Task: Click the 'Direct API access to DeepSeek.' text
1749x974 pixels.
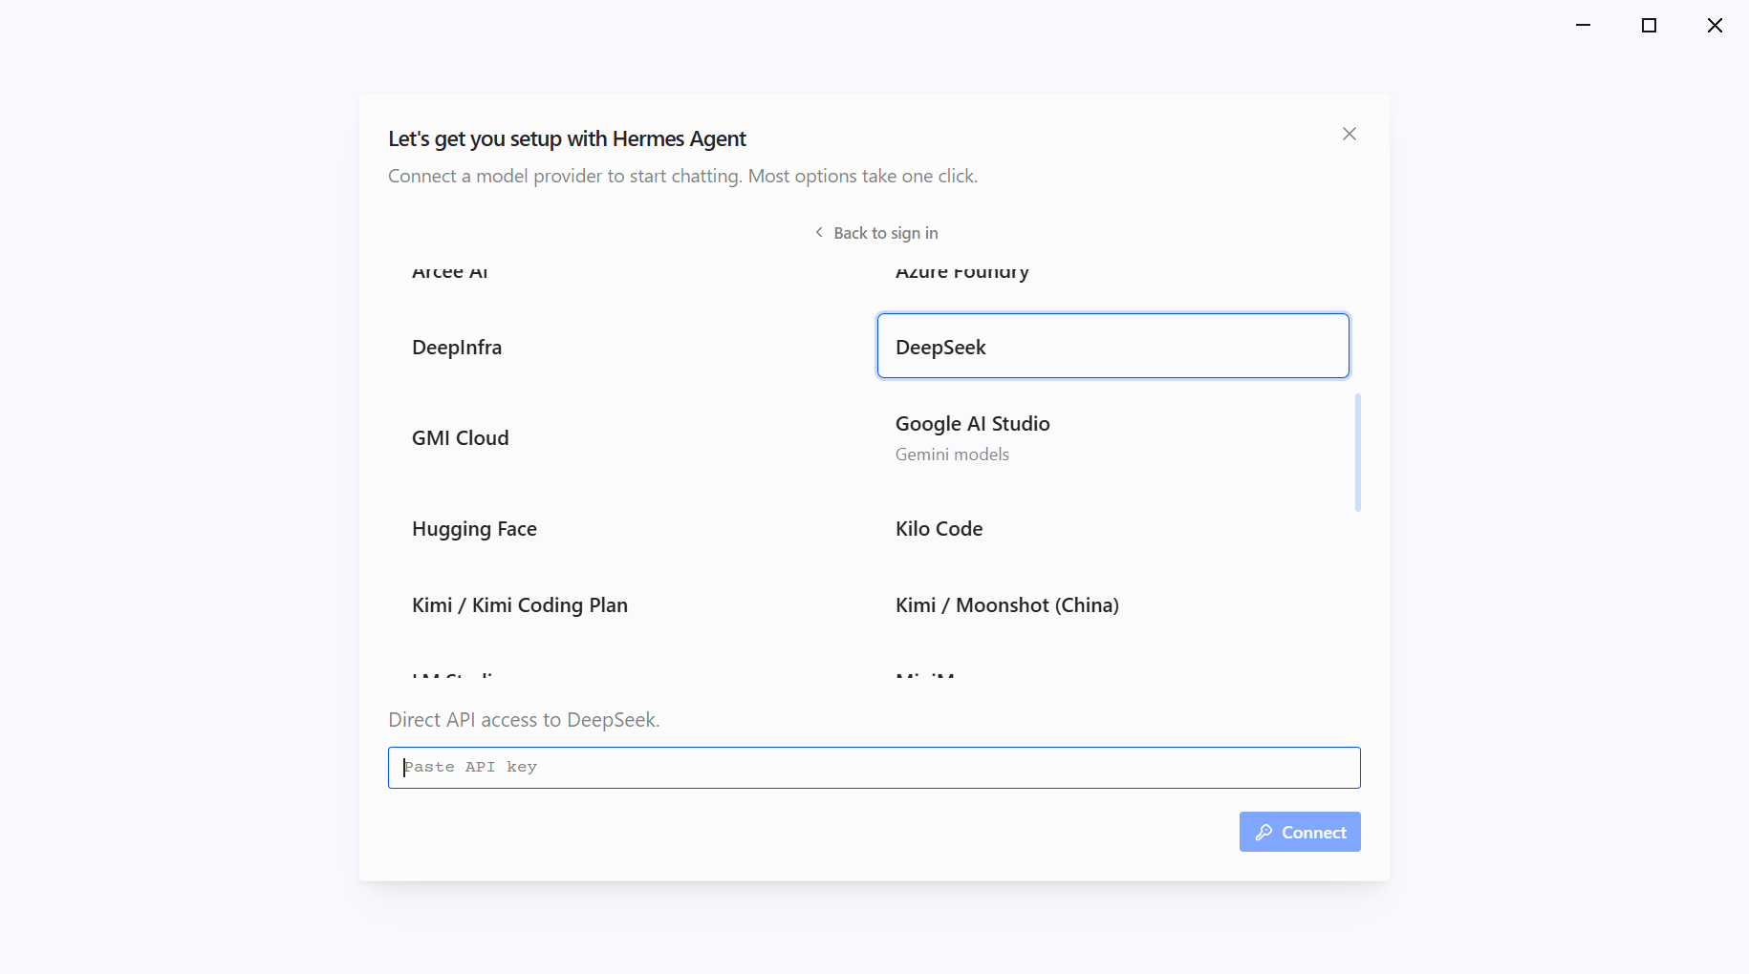Action: tap(524, 720)
